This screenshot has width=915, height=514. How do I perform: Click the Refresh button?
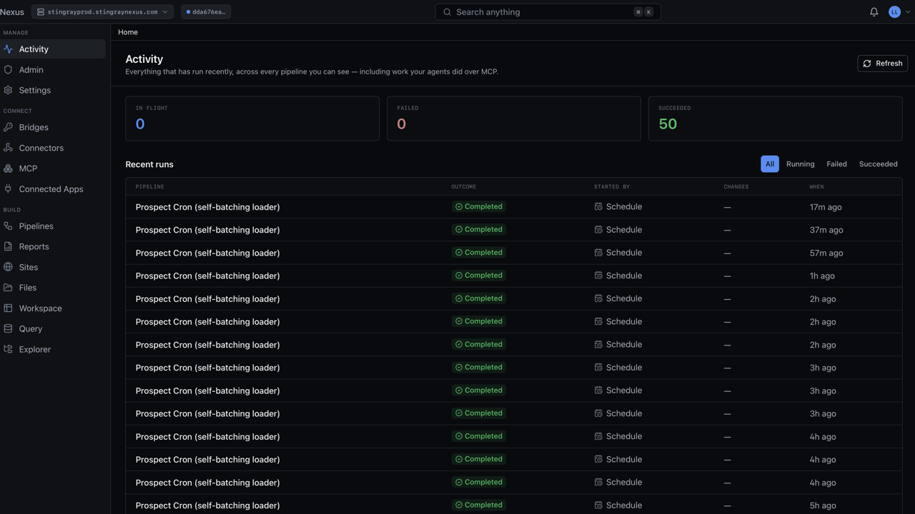point(882,64)
